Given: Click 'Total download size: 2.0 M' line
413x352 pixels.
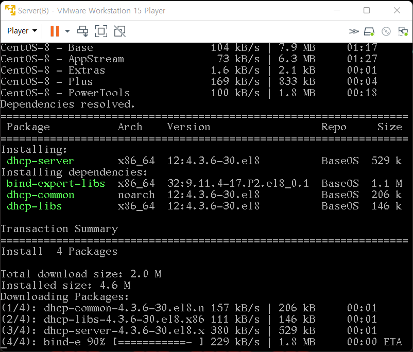Looking at the screenshot, I should click(81, 274).
